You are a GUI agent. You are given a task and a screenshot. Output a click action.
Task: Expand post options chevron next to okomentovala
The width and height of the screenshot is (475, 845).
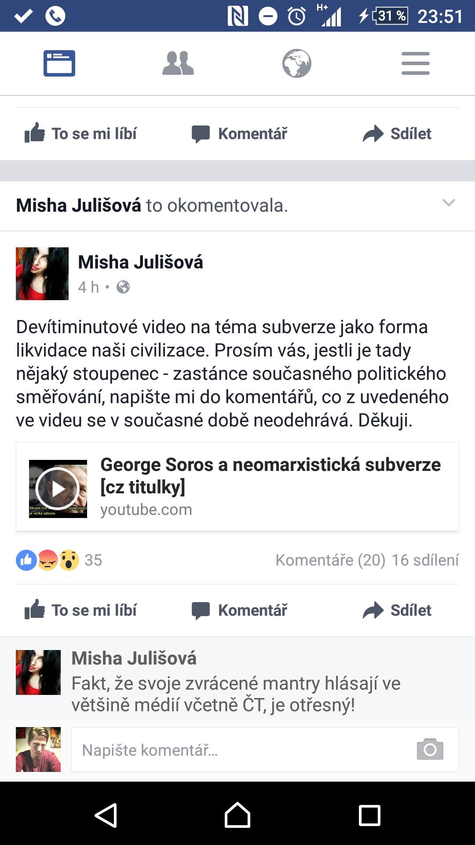coord(449,203)
